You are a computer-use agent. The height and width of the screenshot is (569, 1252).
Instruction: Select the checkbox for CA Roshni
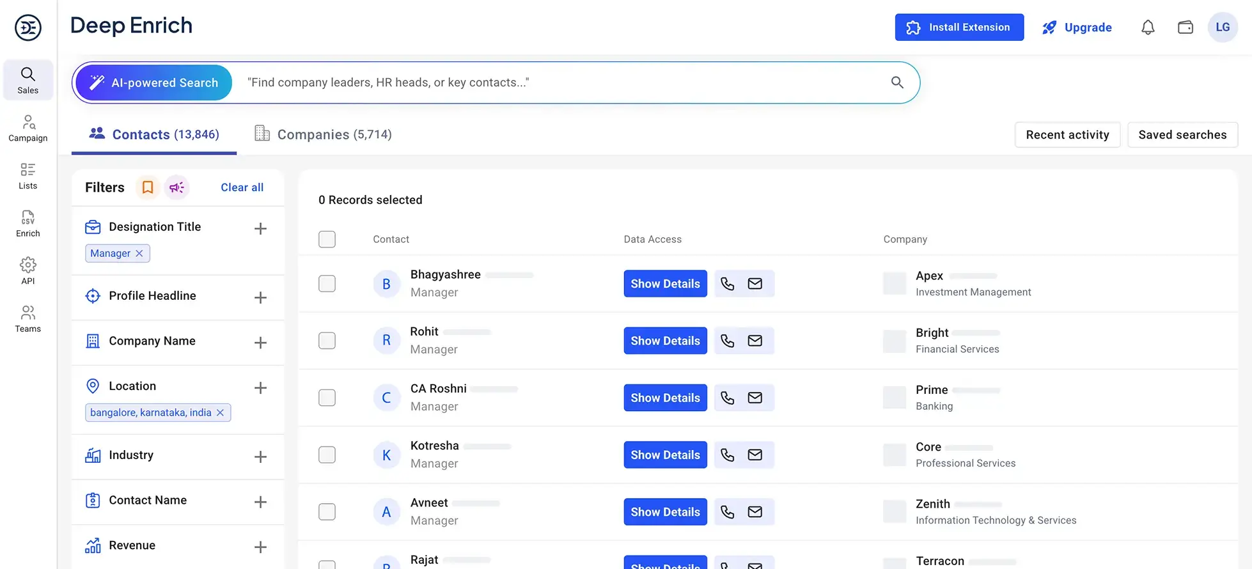pos(327,398)
